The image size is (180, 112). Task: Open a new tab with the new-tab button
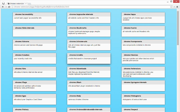[29, 4]
